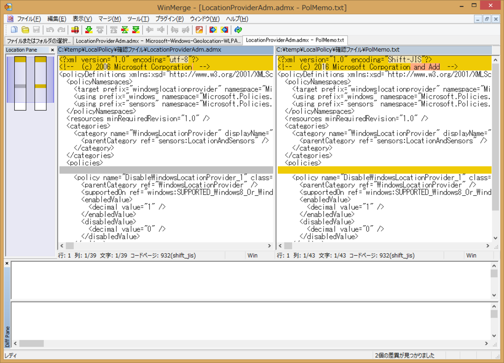Open the ウィンドウ(W) menu

pos(205,19)
